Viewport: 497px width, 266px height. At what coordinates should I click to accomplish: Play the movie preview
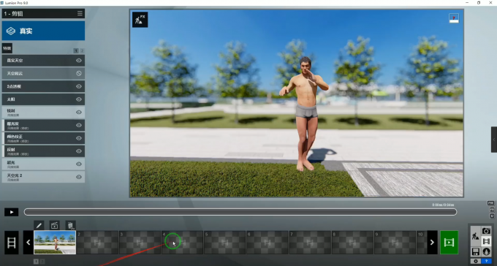point(12,212)
